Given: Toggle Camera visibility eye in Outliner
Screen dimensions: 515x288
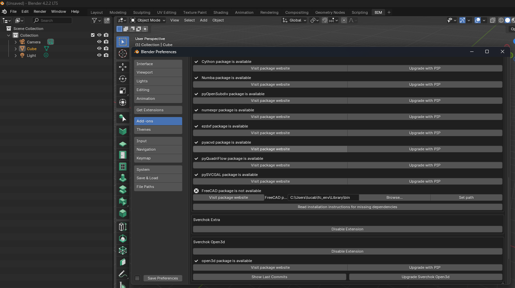Looking at the screenshot, I should pyautogui.click(x=99, y=42).
